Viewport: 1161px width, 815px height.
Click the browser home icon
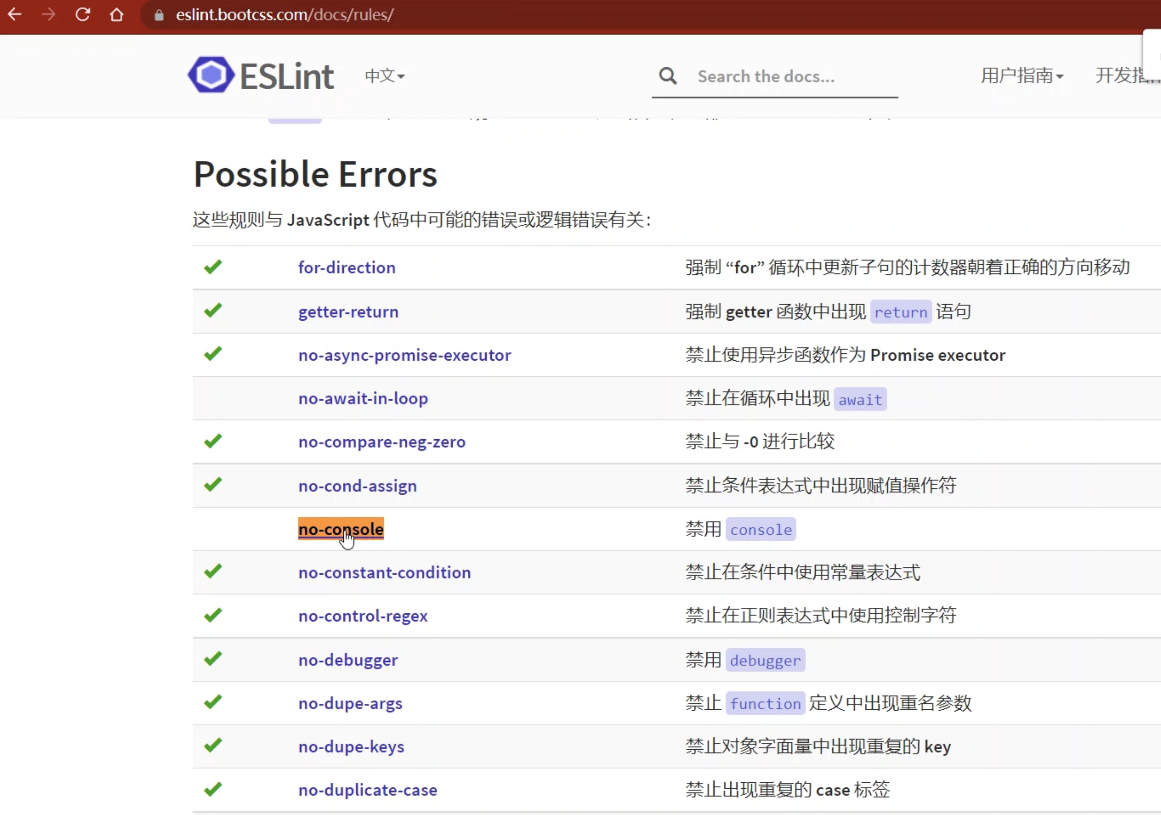[x=117, y=14]
